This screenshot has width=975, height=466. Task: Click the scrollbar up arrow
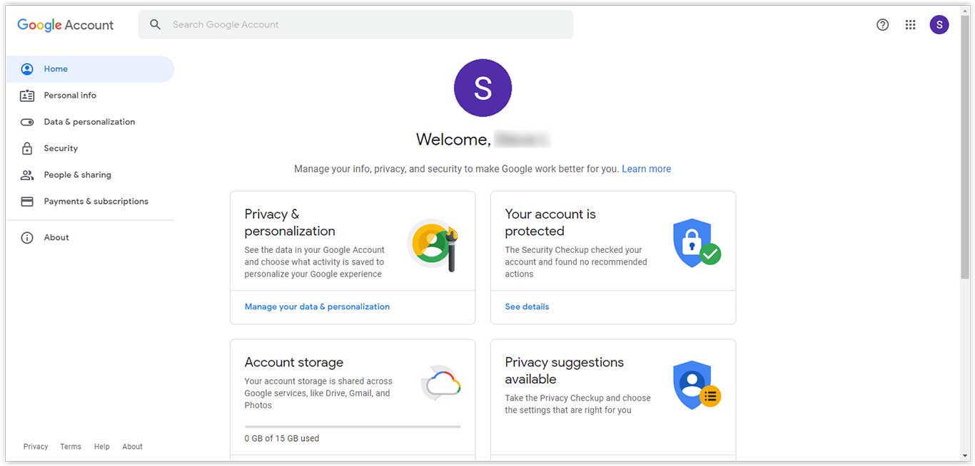coord(965,10)
